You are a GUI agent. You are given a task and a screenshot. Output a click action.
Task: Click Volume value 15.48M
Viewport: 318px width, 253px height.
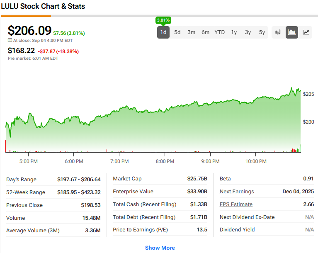(92, 218)
